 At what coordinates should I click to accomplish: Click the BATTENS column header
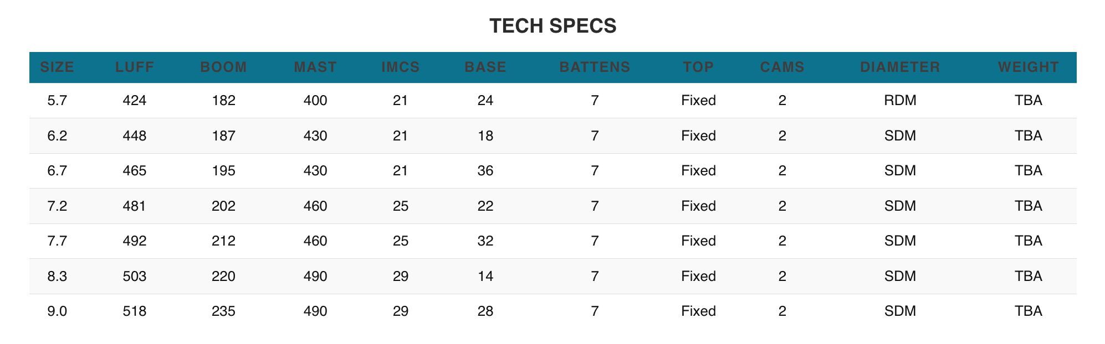pos(595,67)
